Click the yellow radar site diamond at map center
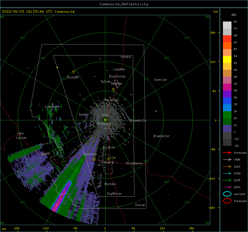The height and width of the screenshot is (232, 248). [105, 120]
